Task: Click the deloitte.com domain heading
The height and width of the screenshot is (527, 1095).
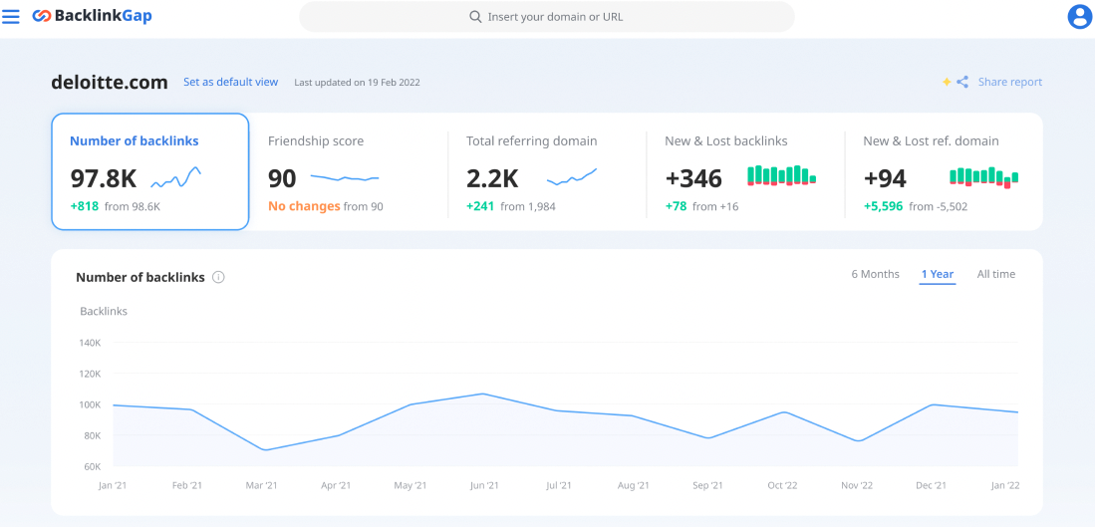Action: tap(110, 83)
